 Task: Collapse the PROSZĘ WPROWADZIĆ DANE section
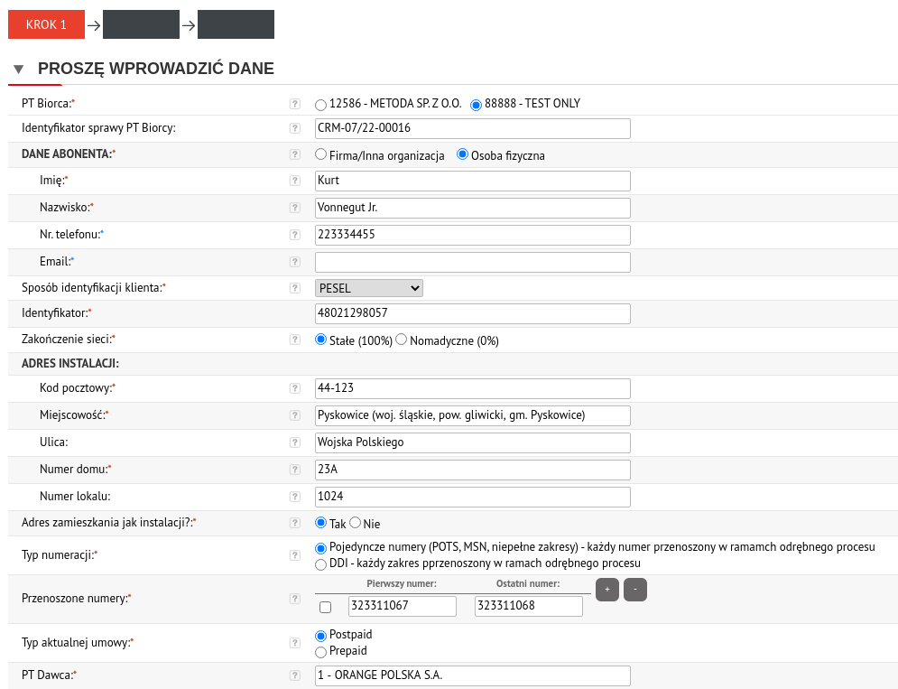(18, 70)
